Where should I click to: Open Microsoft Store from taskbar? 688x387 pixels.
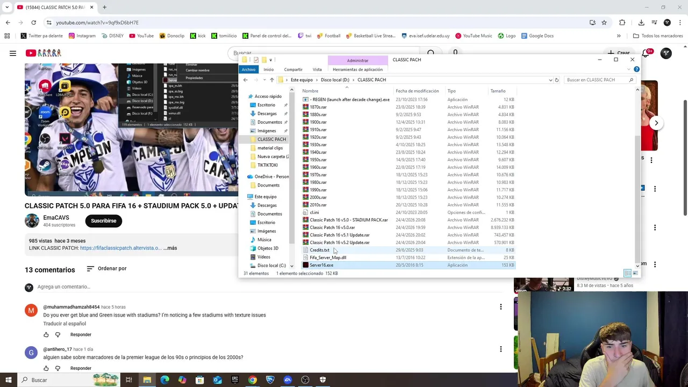click(x=199, y=380)
